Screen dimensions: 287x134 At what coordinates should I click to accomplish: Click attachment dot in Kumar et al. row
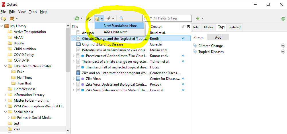(183, 56)
